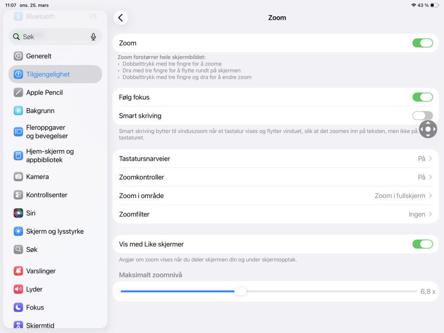The width and height of the screenshot is (444, 333).
Task: Tap the battery icon in status bar
Action: (434, 5)
